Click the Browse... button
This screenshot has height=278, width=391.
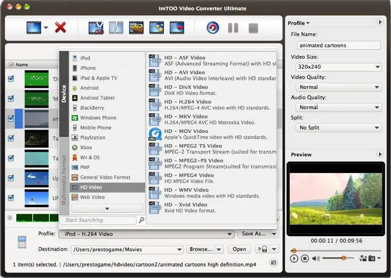pos(201,249)
